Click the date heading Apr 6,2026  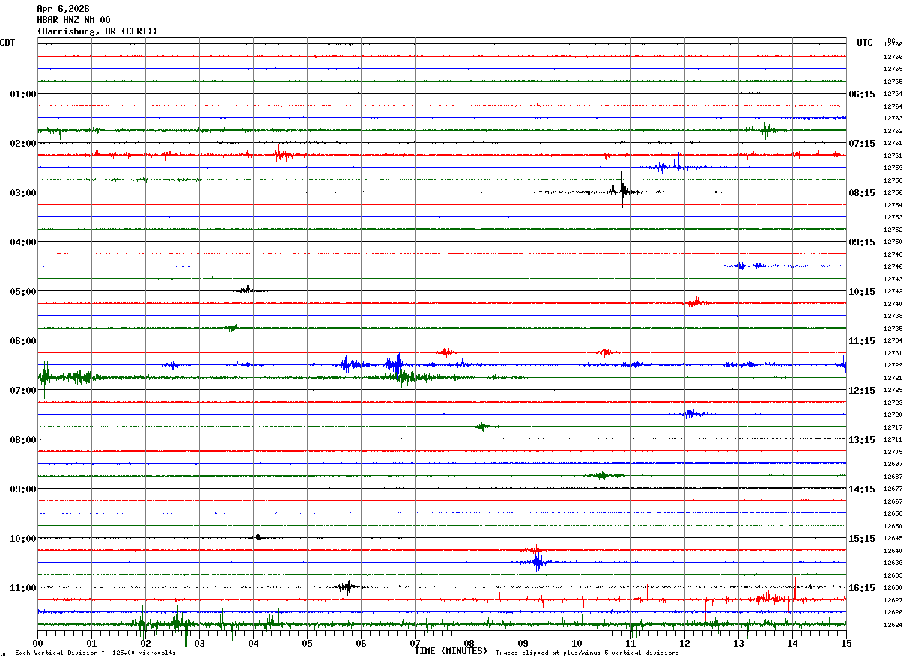point(63,9)
